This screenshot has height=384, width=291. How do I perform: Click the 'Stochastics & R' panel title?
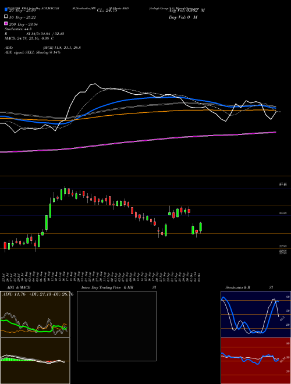point(237,287)
